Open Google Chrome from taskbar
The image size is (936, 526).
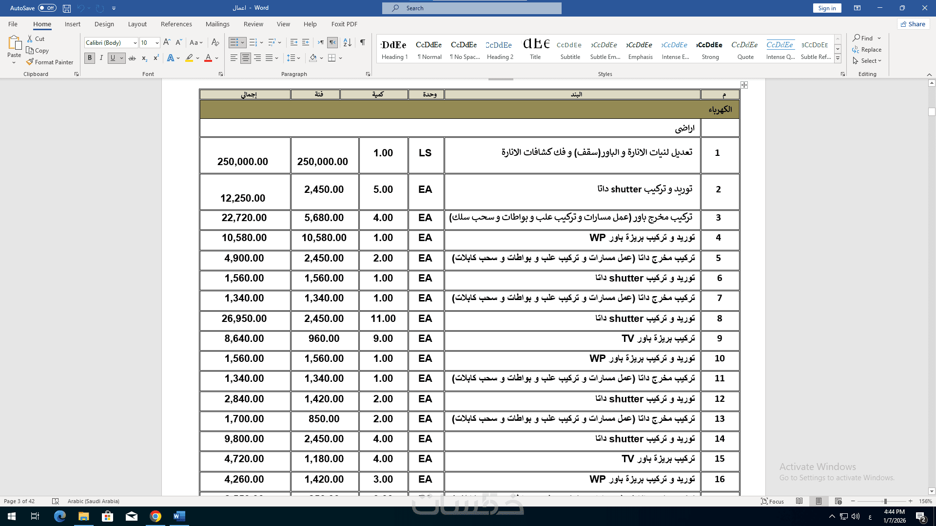tap(156, 516)
